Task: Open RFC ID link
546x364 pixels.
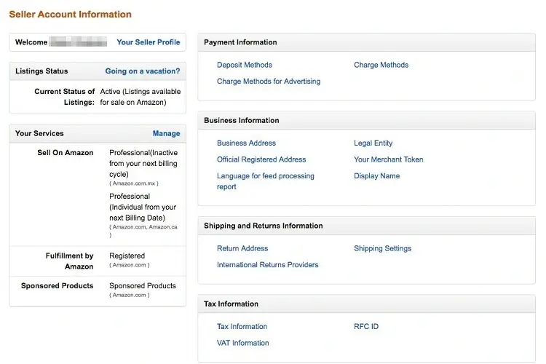Action: pos(366,326)
